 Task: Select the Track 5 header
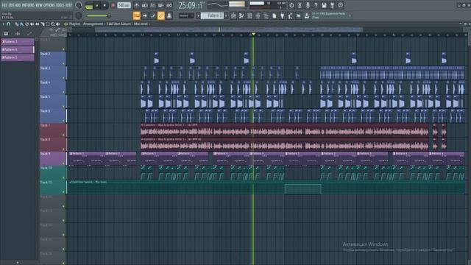[52, 102]
